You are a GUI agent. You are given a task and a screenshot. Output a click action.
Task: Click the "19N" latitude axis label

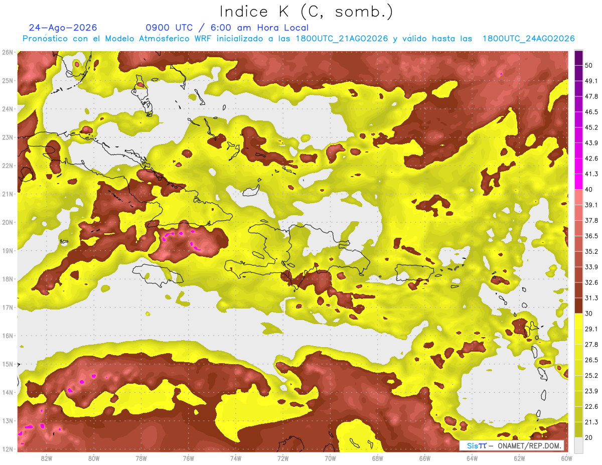[7, 250]
